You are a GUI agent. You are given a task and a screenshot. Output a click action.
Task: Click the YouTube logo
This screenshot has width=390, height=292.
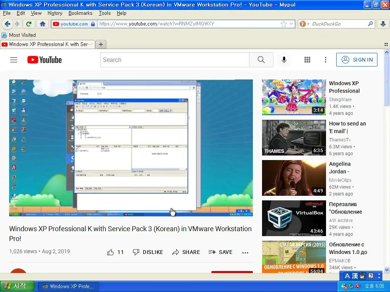point(45,60)
